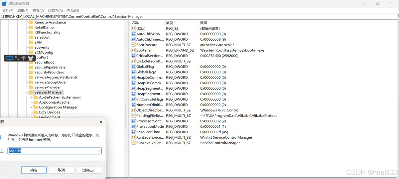Click the DWORD icon beside ResourceTime...
The image size is (399, 179).
[134, 132]
